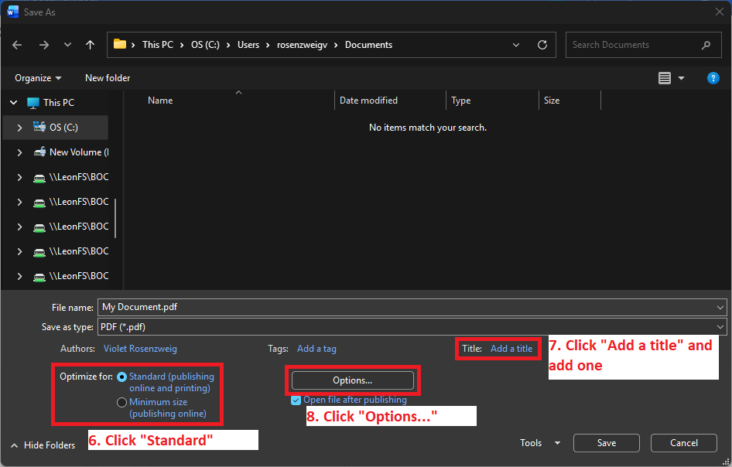Click Add a title
The height and width of the screenshot is (467, 732).
pos(511,349)
